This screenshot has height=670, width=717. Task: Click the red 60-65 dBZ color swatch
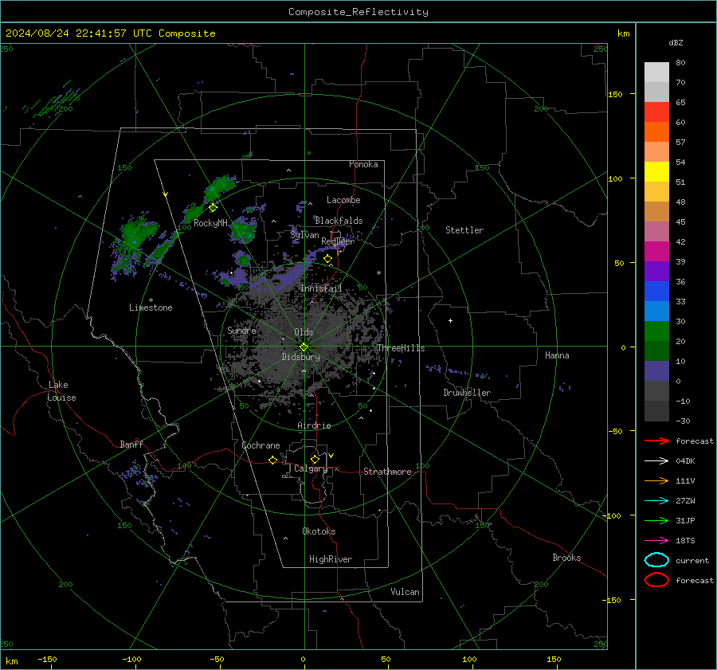[x=656, y=112]
